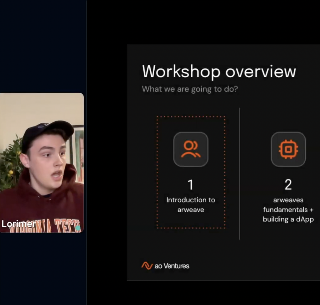Click the large number 1 on the slide
320x305 pixels.
(190, 185)
